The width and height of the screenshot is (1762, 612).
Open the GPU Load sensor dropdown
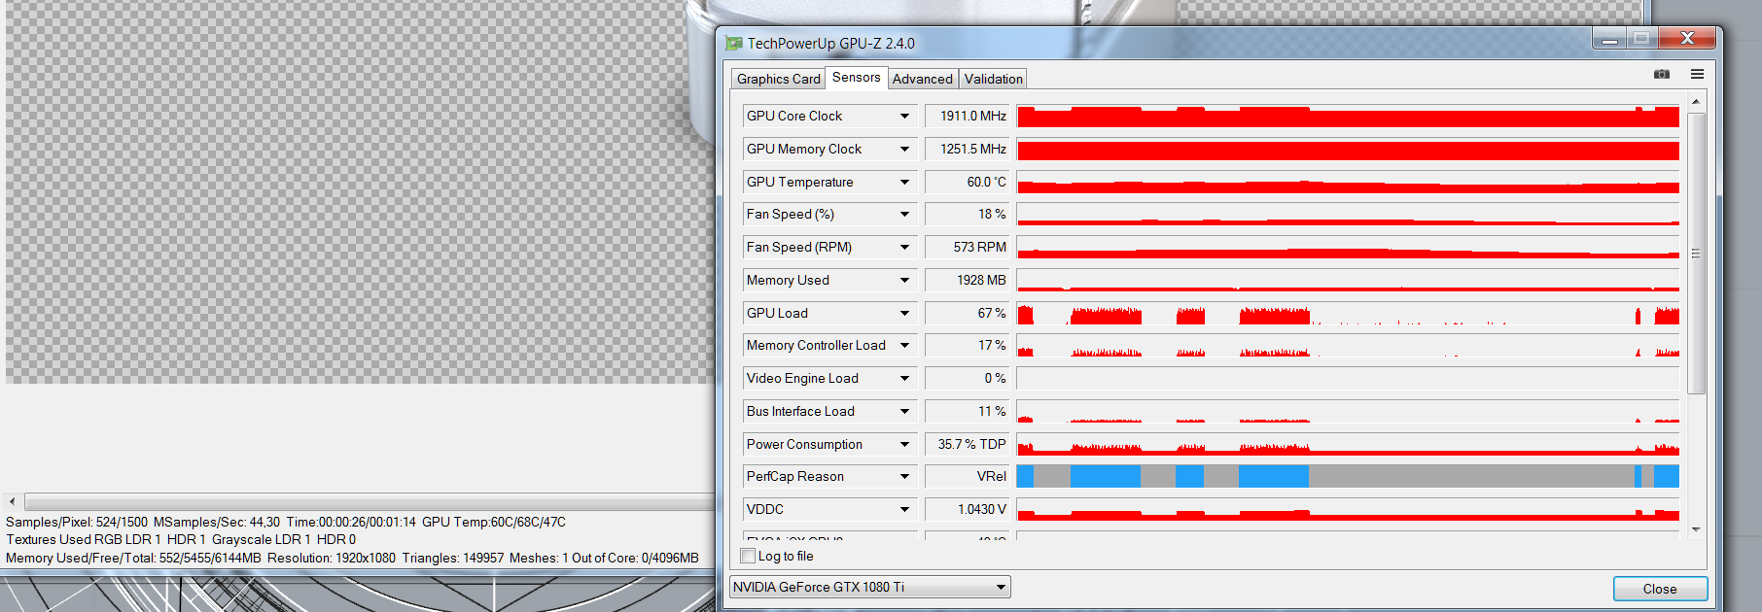coord(904,313)
